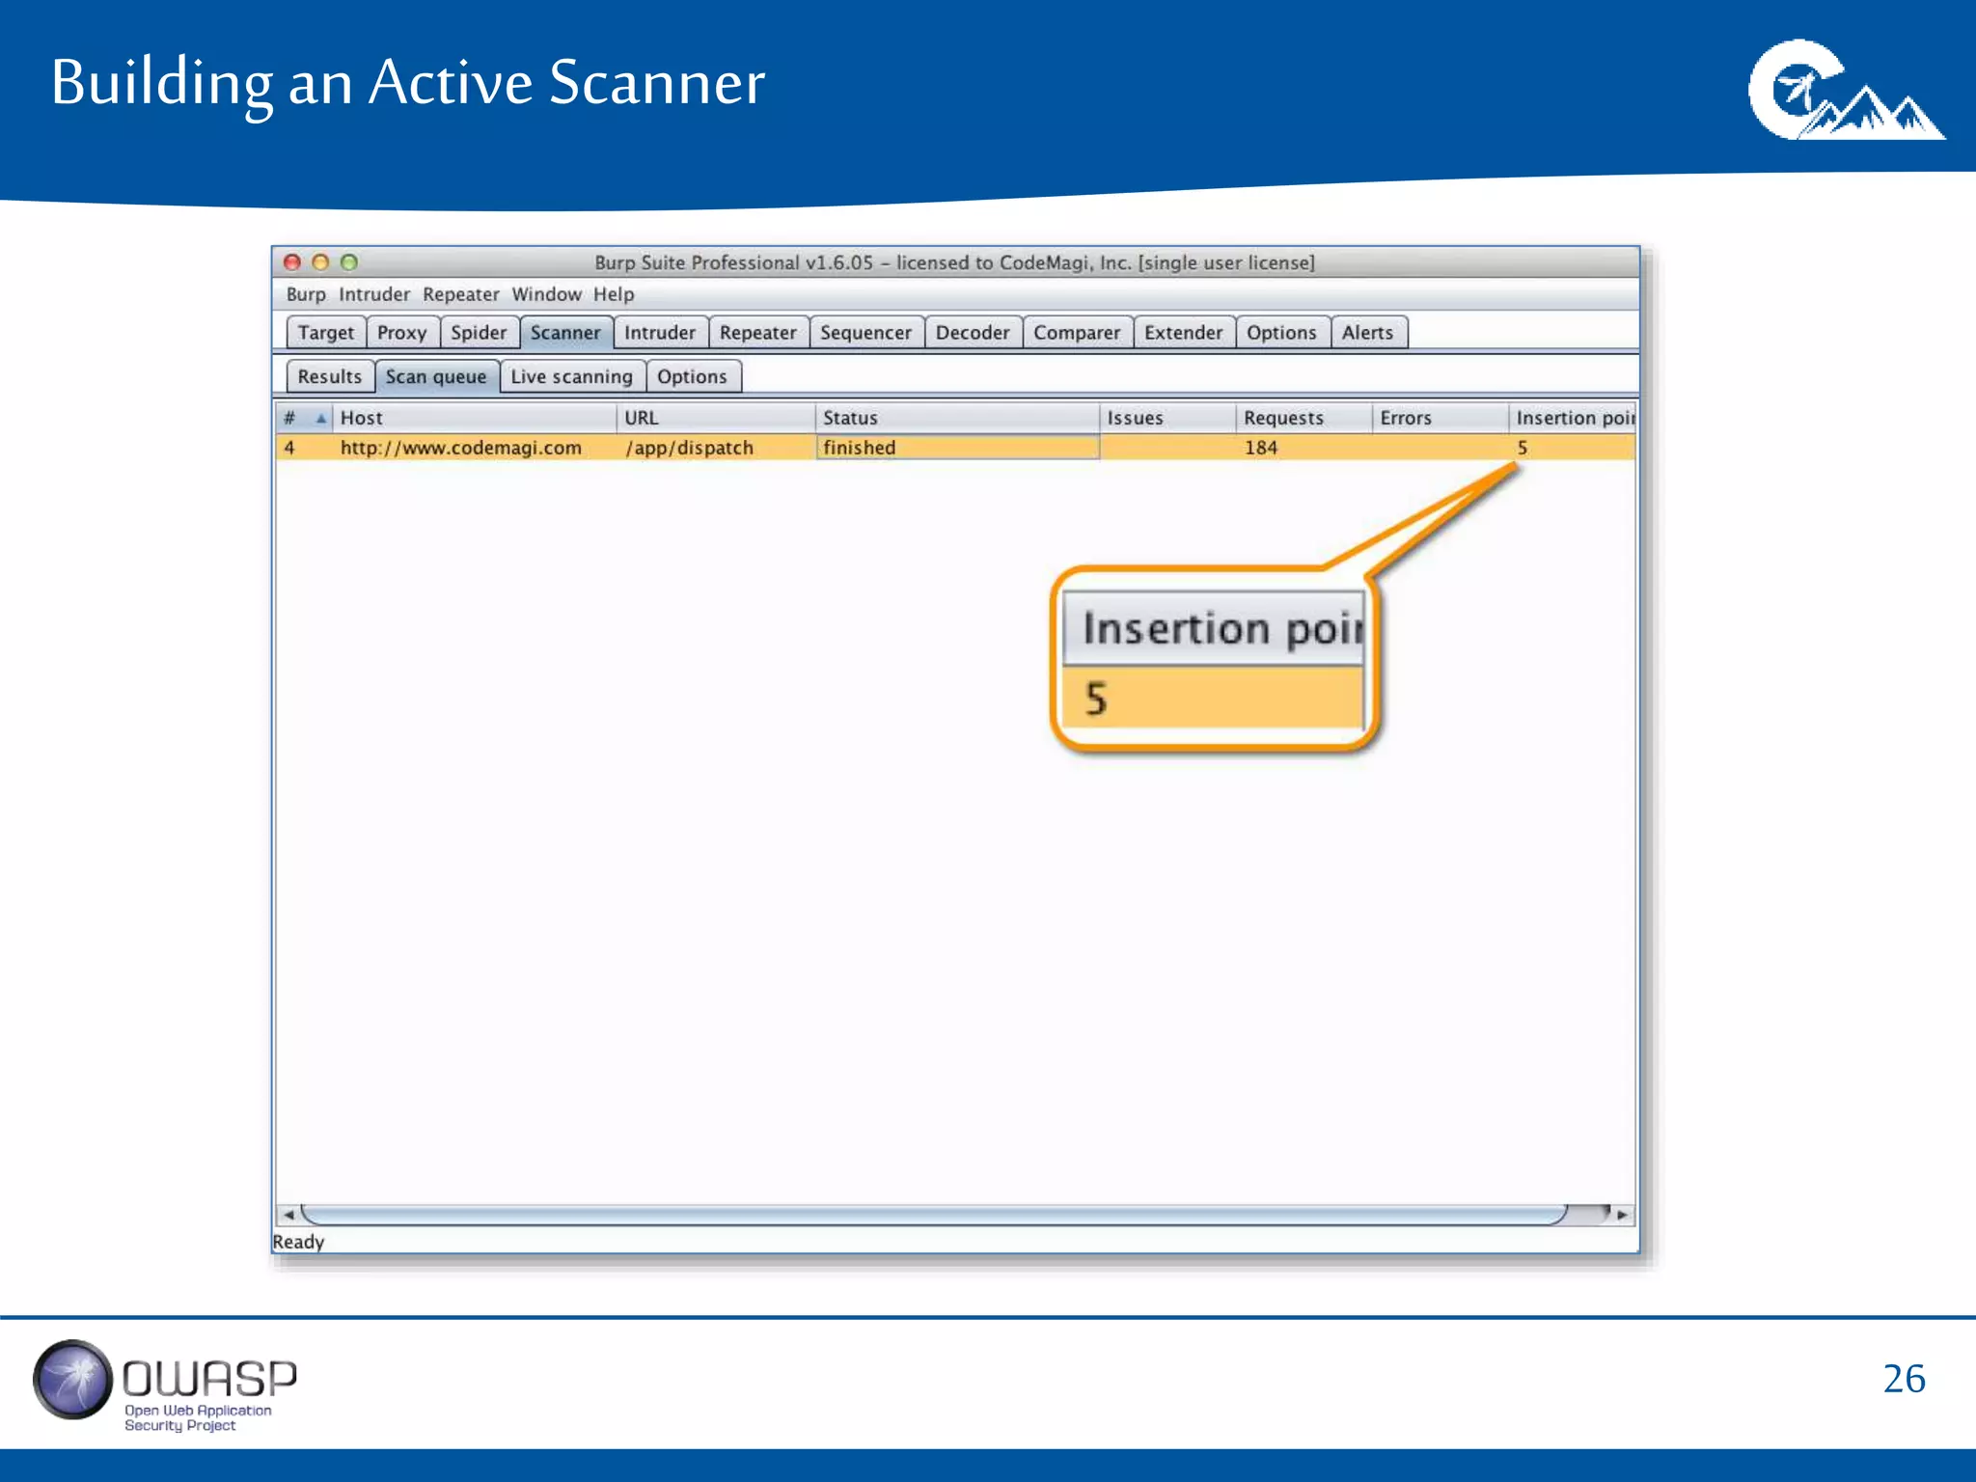1976x1482 pixels.
Task: Click the horizontal scrollbar right arrow
Action: click(1623, 1215)
